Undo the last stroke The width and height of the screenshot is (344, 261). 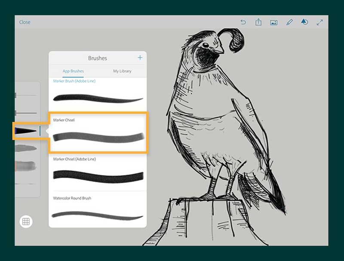pos(243,22)
